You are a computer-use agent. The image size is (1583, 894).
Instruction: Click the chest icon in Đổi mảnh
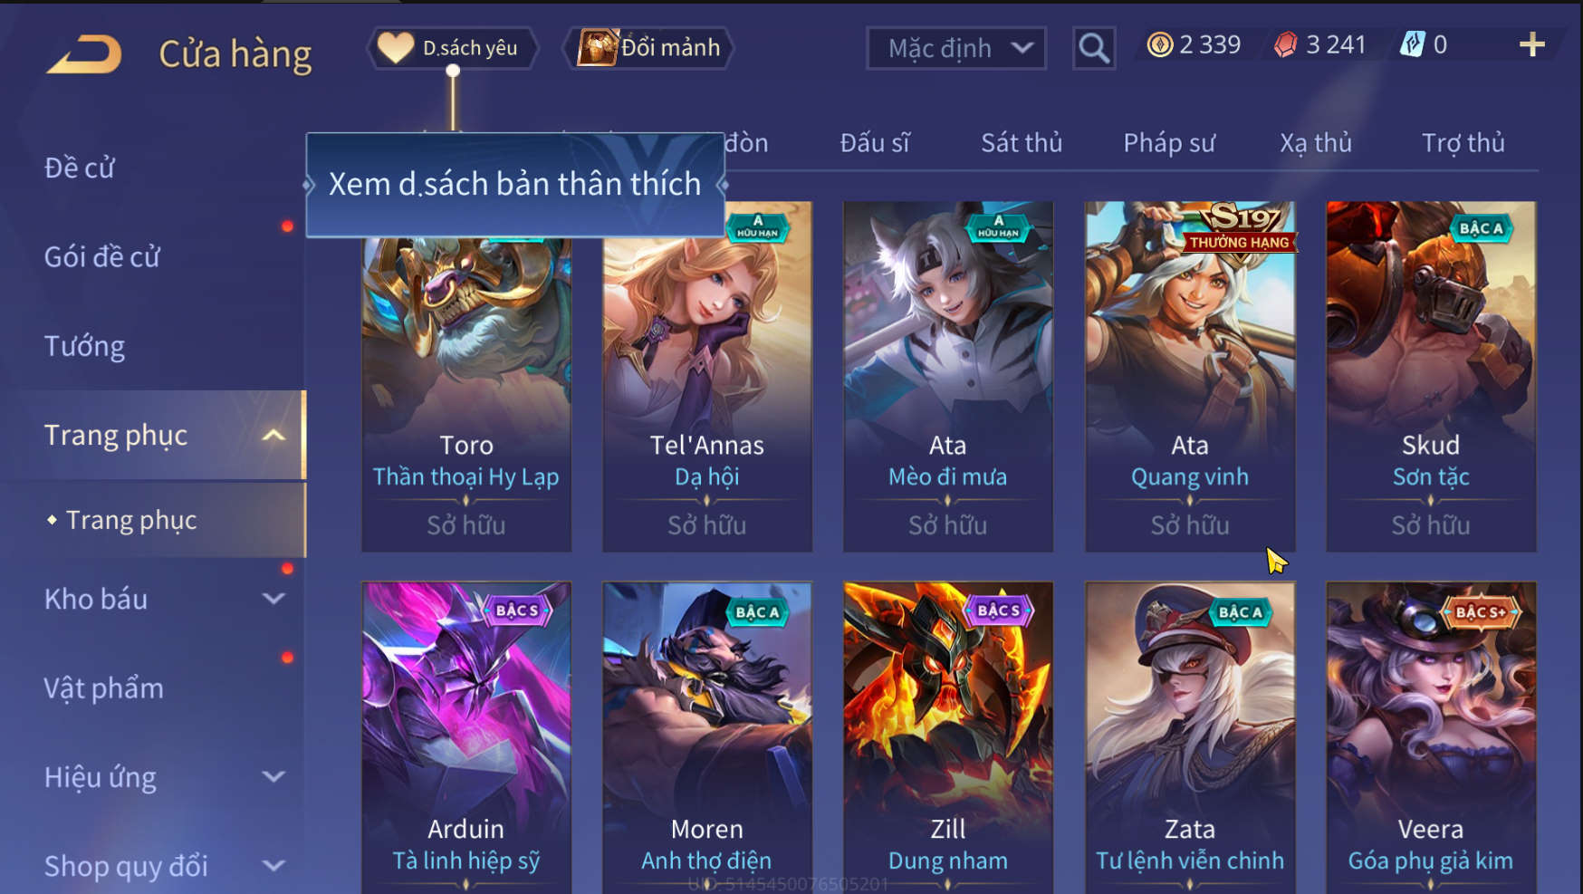pos(597,47)
